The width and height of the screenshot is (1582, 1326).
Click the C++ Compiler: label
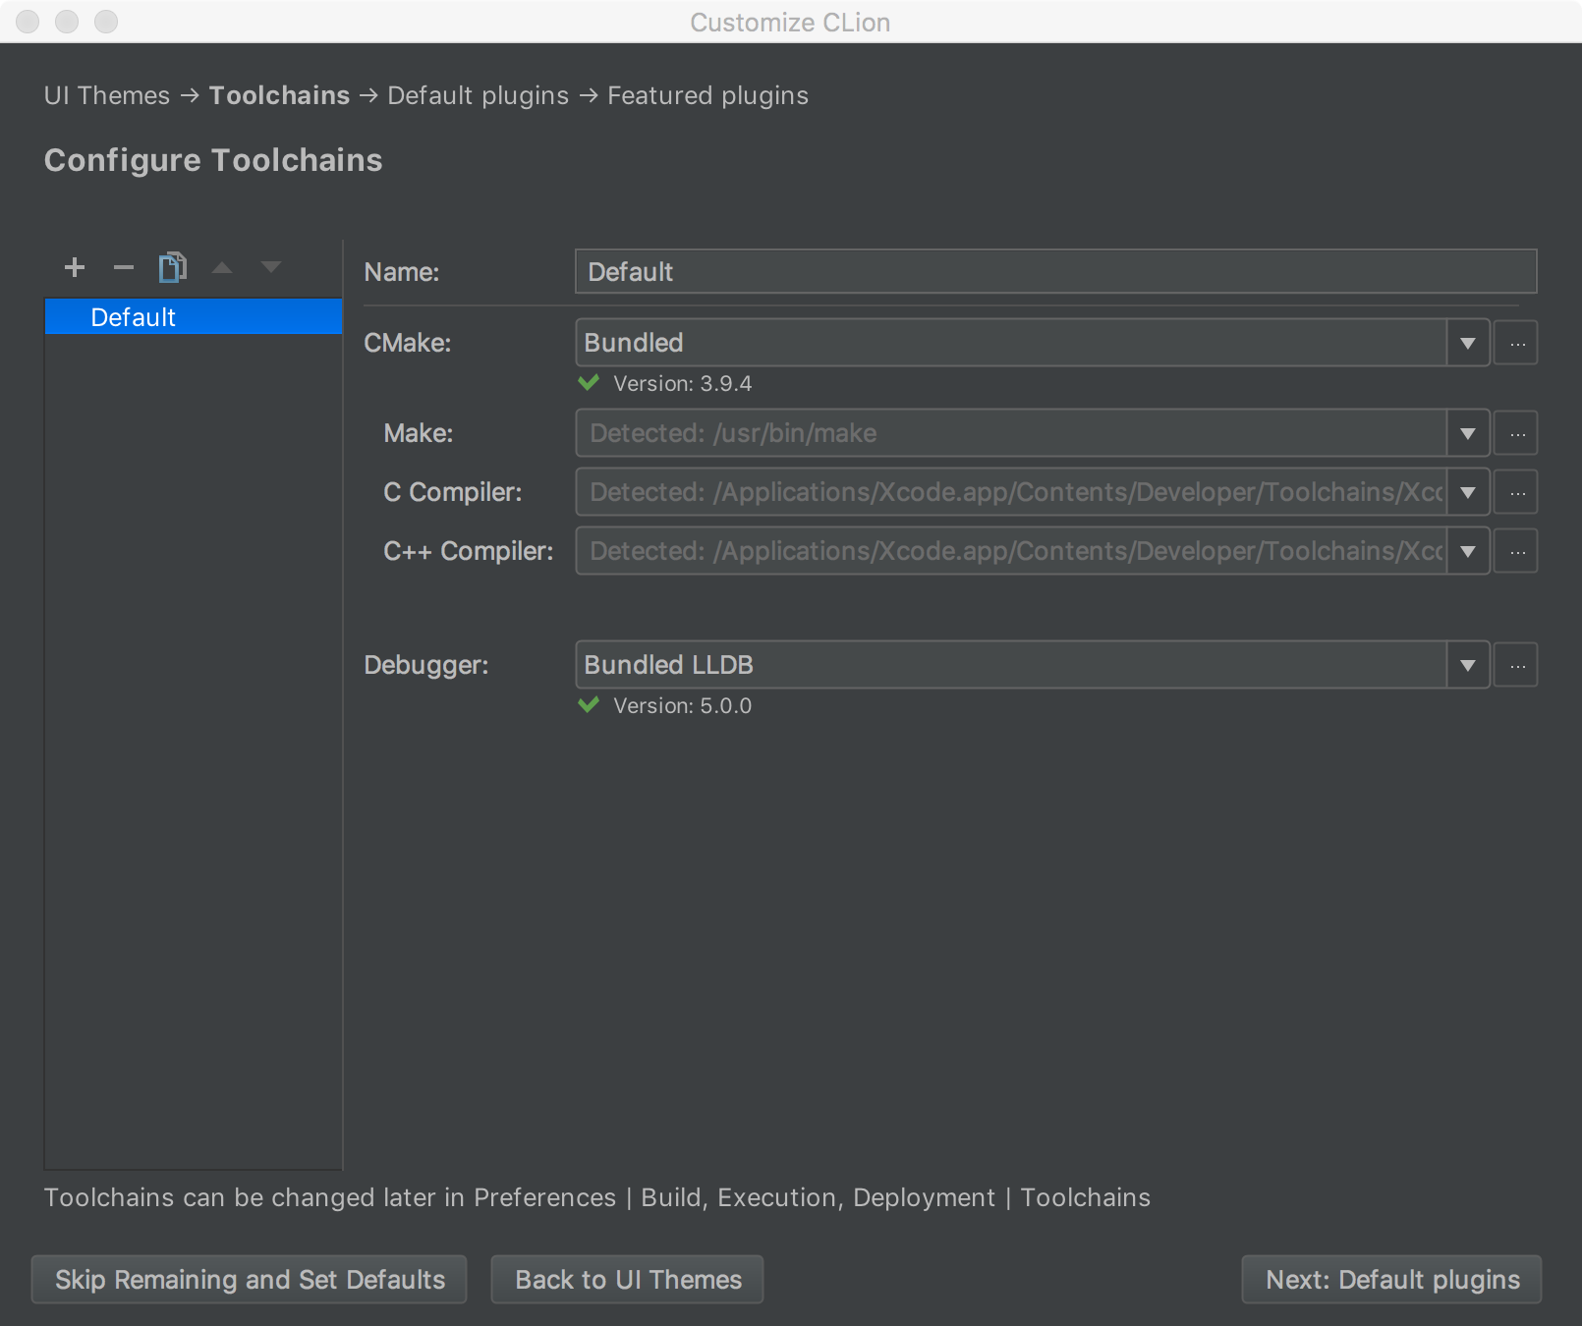(x=469, y=551)
